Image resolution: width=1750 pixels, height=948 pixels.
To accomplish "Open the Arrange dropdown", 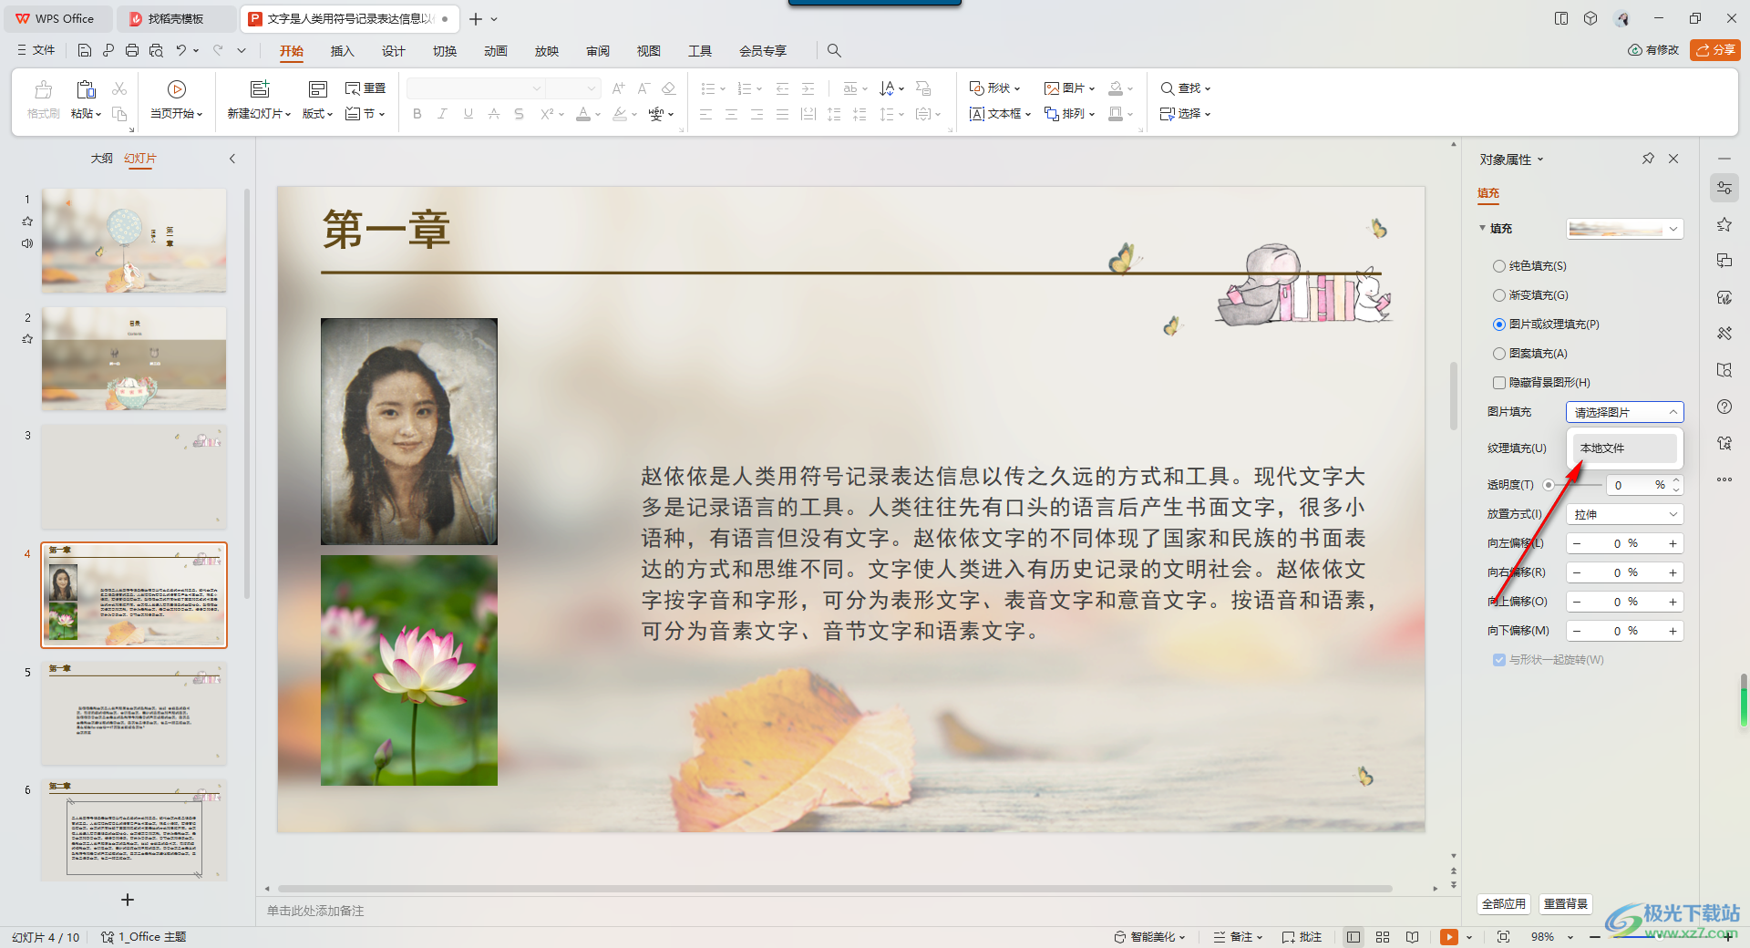I will click(x=1070, y=114).
